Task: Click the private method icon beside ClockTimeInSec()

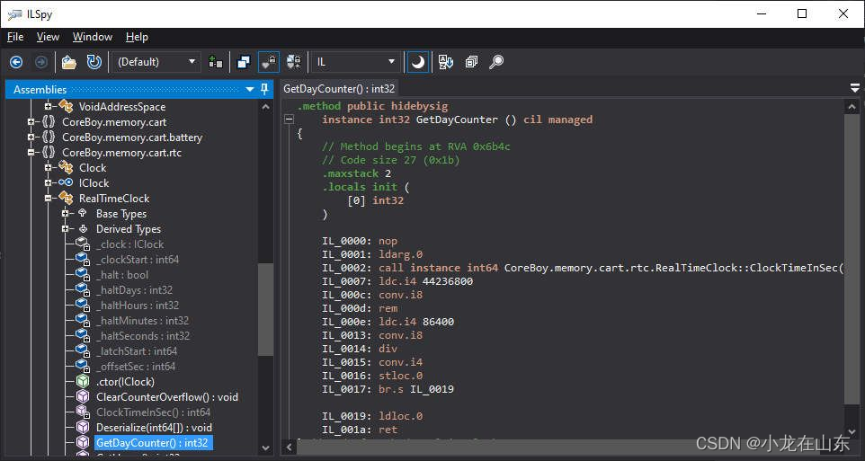Action: tap(82, 412)
